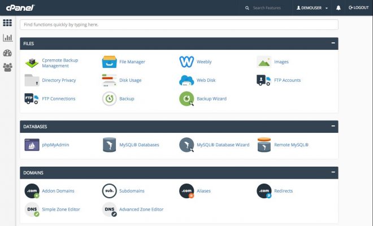Collapse the DOMAINS section
Screen dimensions: 373x226
(x=333, y=172)
